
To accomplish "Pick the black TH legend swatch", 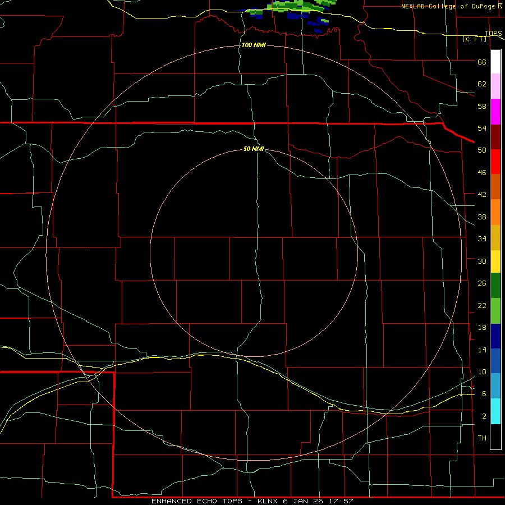I will click(495, 437).
